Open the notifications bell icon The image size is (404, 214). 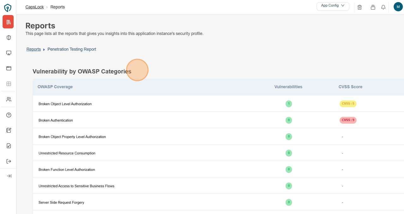[383, 7]
